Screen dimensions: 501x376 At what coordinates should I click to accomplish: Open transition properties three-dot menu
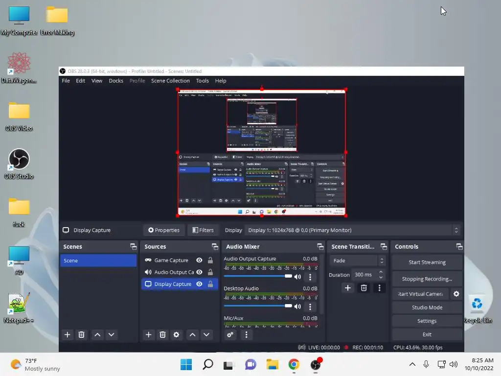(379, 288)
